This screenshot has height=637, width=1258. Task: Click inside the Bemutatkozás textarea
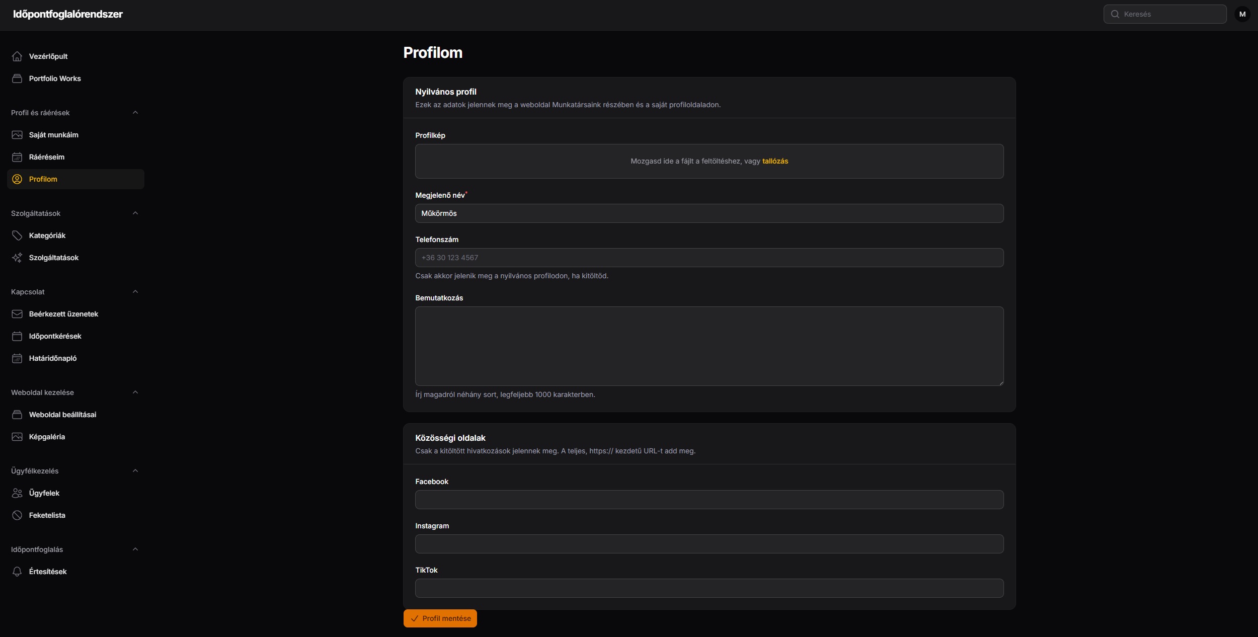709,346
